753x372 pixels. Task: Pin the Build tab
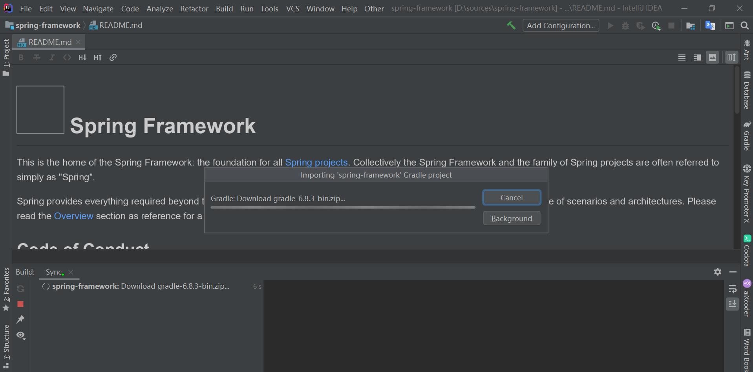click(20, 319)
